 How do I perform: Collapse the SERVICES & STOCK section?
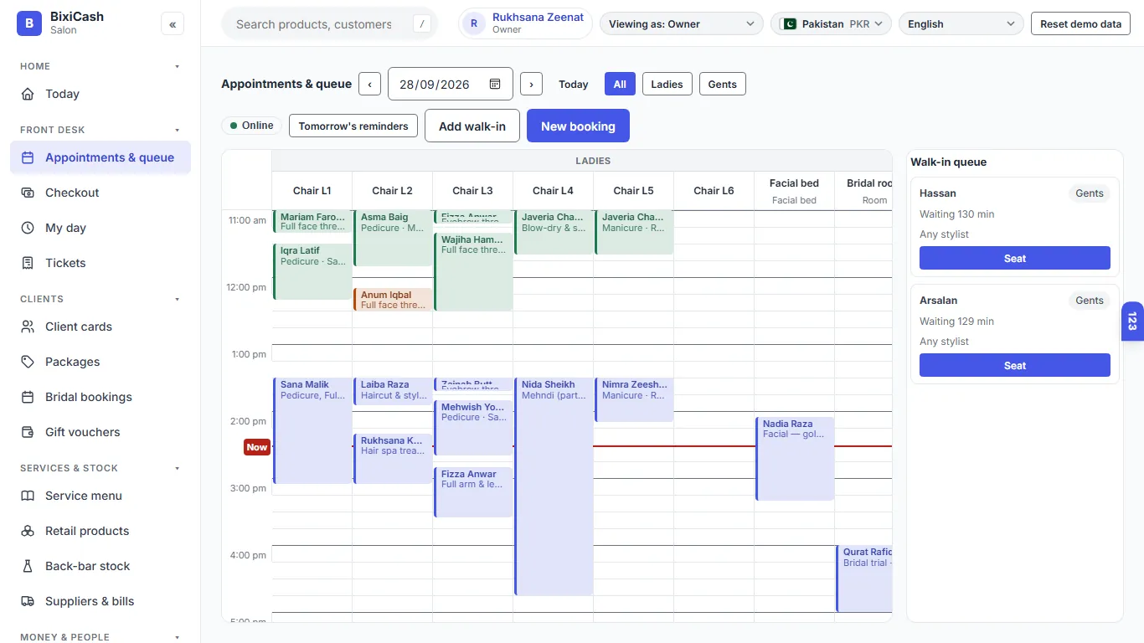177,468
